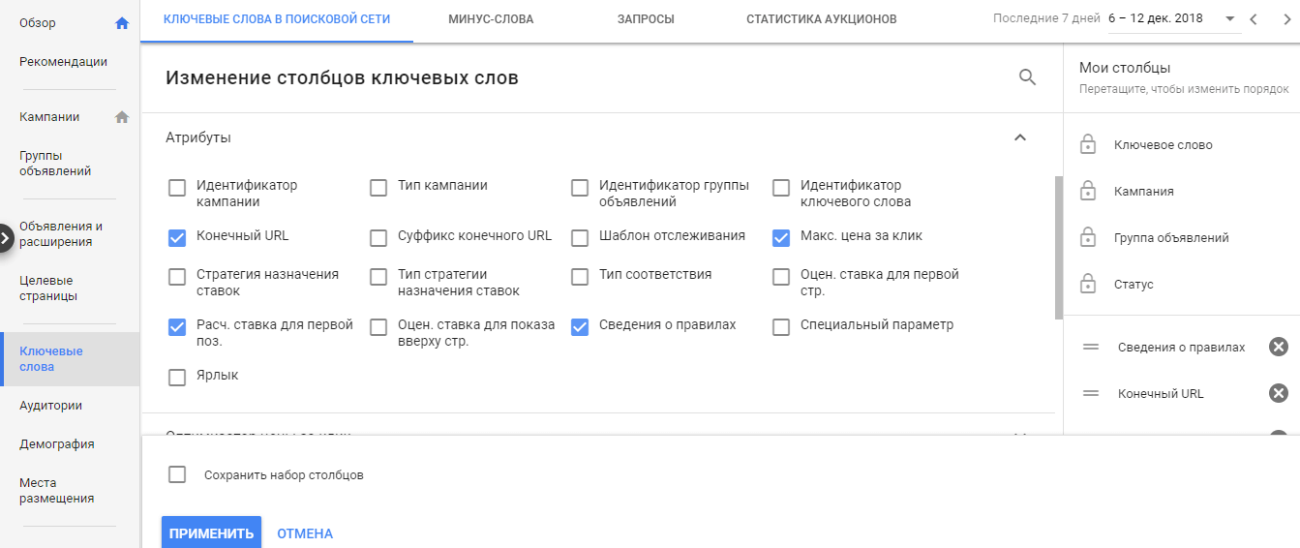Click the drag handle beside 'Конечный URL'
This screenshot has width=1300, height=548.
(x=1091, y=393)
